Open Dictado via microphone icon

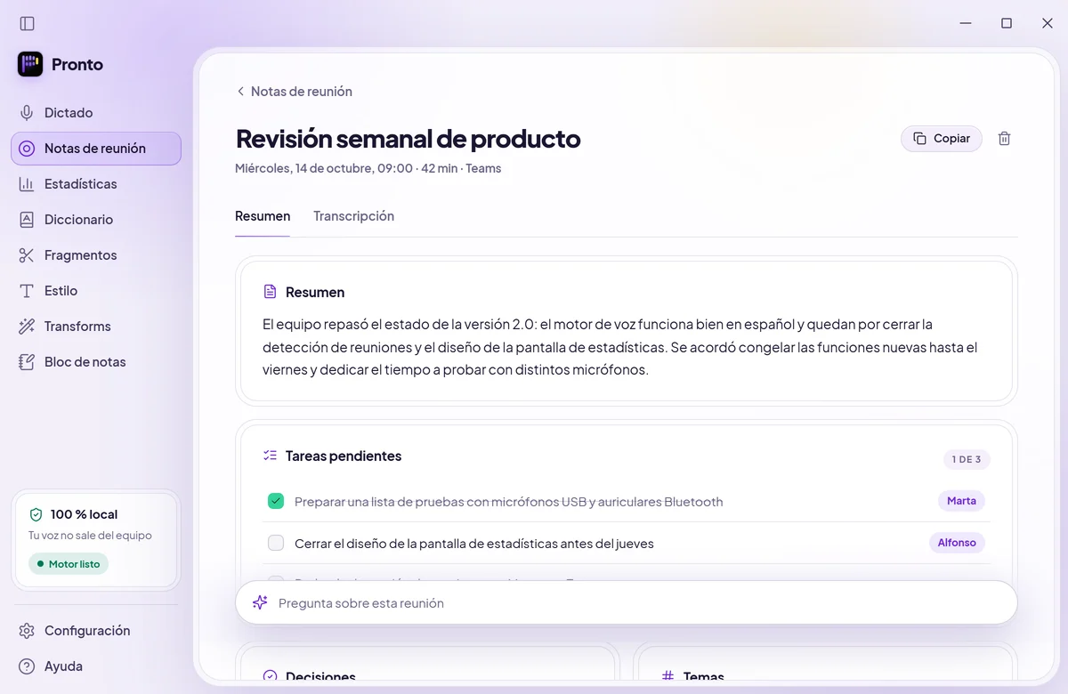coord(27,113)
